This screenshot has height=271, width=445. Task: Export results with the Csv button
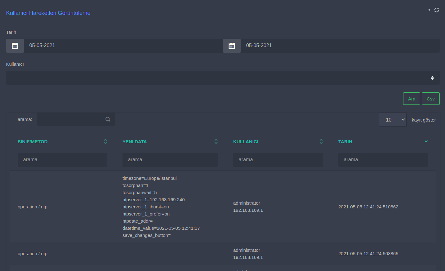pos(430,99)
